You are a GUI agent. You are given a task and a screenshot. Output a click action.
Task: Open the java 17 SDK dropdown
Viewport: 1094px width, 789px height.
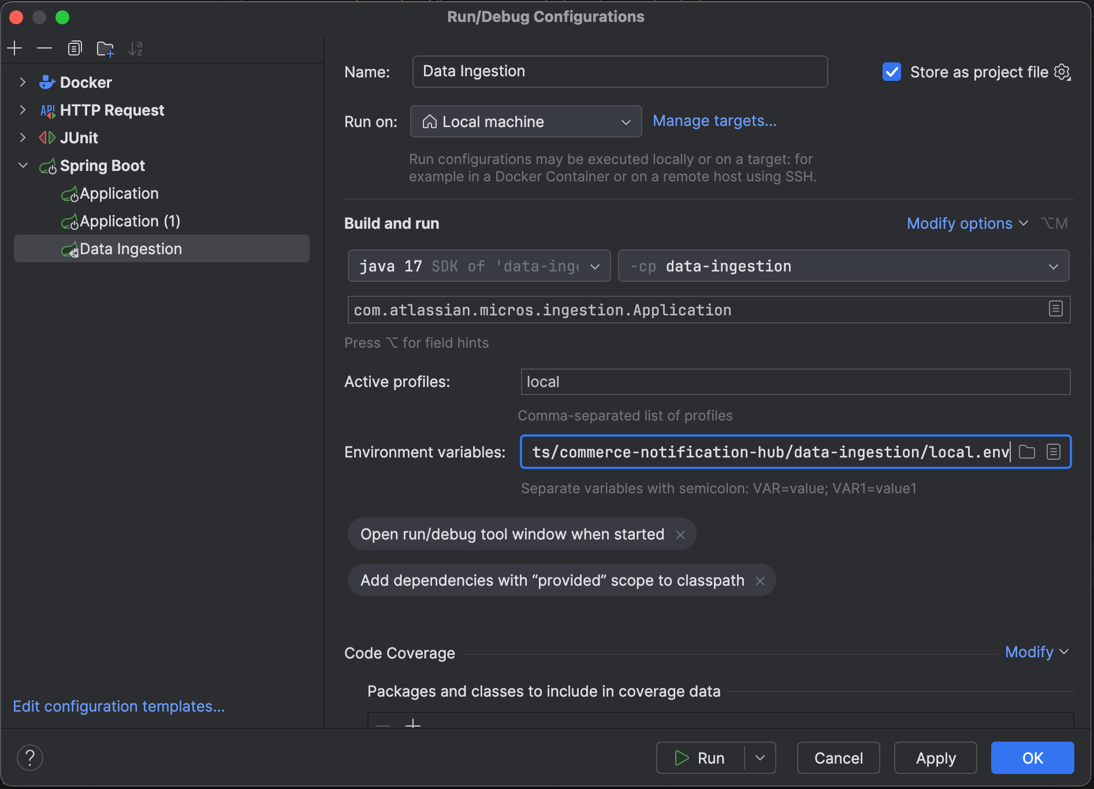click(479, 266)
